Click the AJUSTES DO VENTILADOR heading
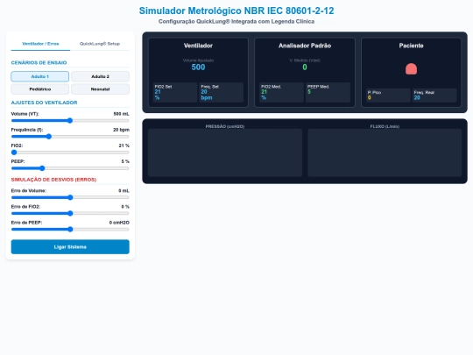Viewport: 473px width, 355px height. tap(44, 103)
